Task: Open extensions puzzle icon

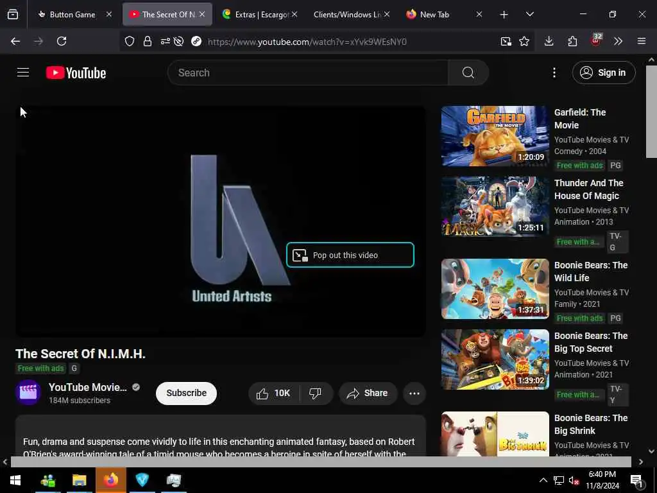Action: point(572,41)
